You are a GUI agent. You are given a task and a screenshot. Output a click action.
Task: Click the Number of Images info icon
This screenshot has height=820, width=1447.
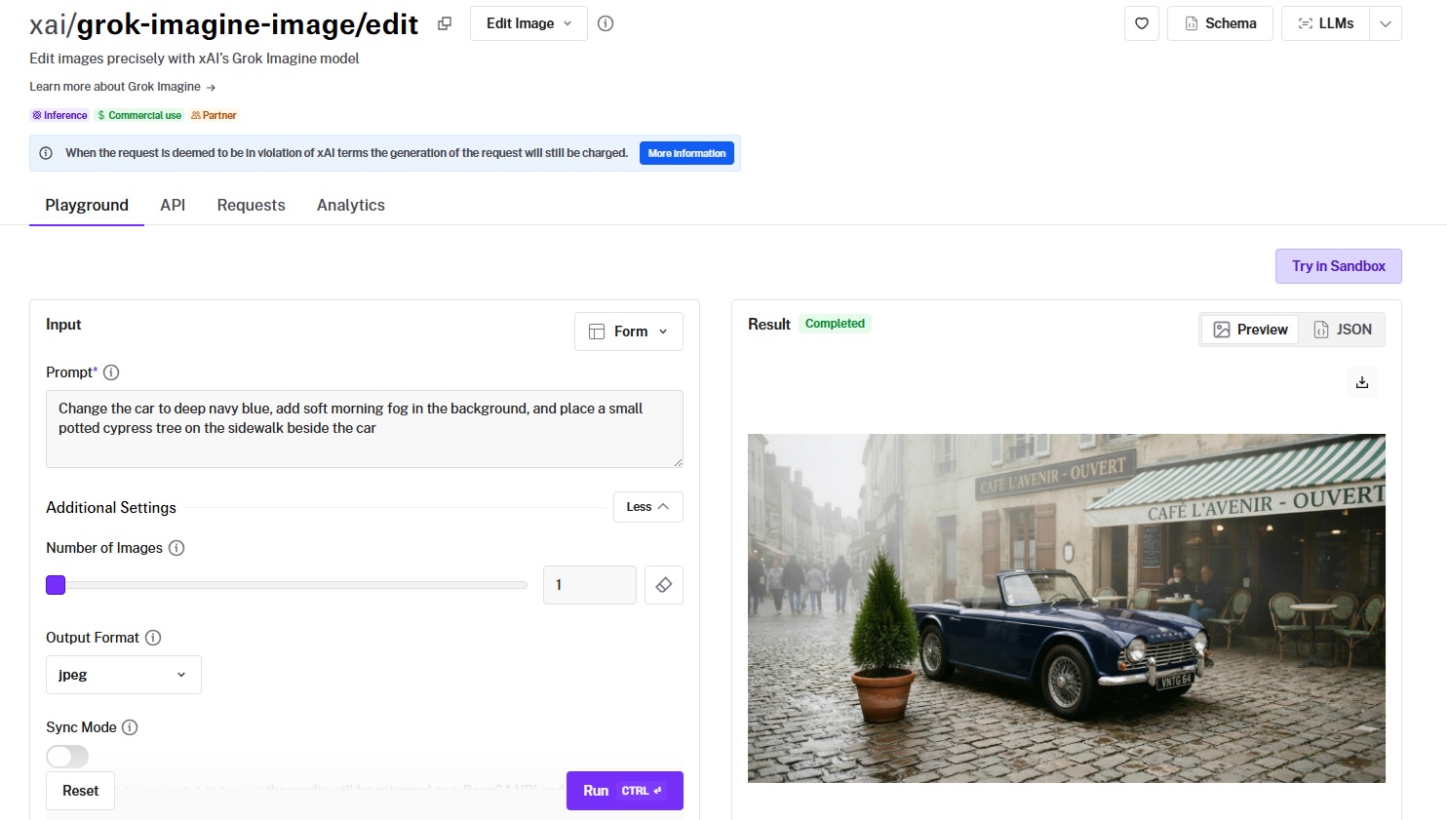[176, 548]
